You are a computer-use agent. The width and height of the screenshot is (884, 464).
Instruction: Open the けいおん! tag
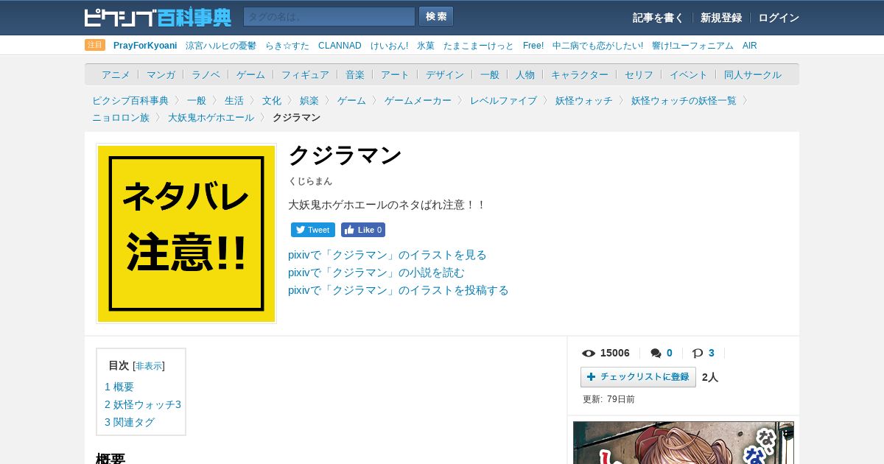(x=389, y=46)
